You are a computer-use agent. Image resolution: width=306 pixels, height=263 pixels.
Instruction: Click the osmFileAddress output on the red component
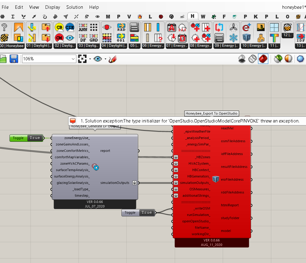pyautogui.click(x=233, y=141)
